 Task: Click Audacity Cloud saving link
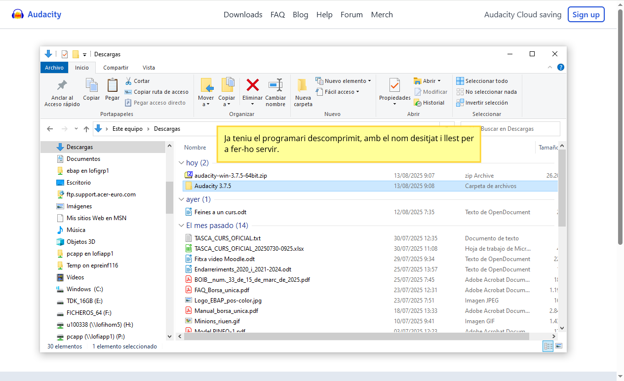point(523,15)
